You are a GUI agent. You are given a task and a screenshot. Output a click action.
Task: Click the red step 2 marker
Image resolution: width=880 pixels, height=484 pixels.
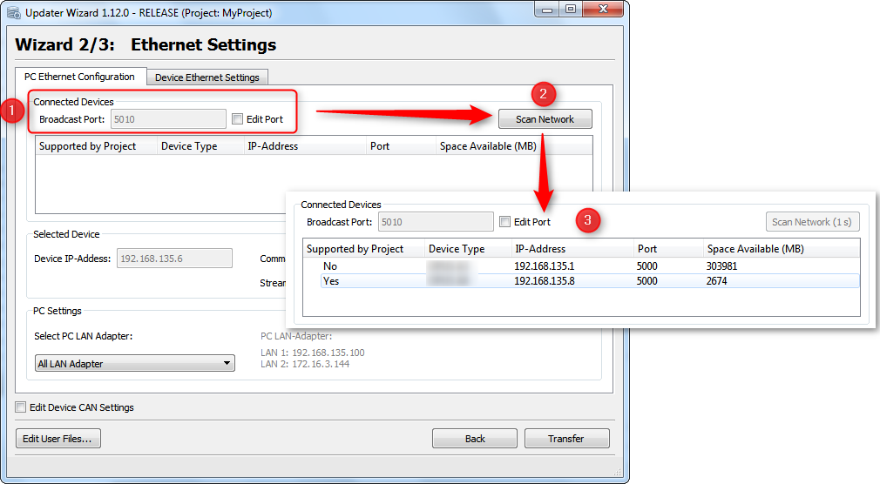[x=544, y=94]
